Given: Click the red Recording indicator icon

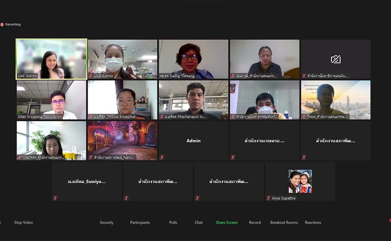Looking at the screenshot, I should pos(2,24).
